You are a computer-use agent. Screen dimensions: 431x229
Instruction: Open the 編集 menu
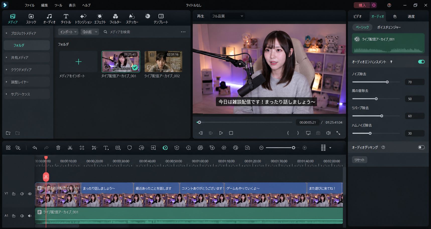point(44,5)
